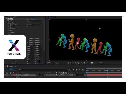Open grid and guide options icon

(x=78, y=63)
